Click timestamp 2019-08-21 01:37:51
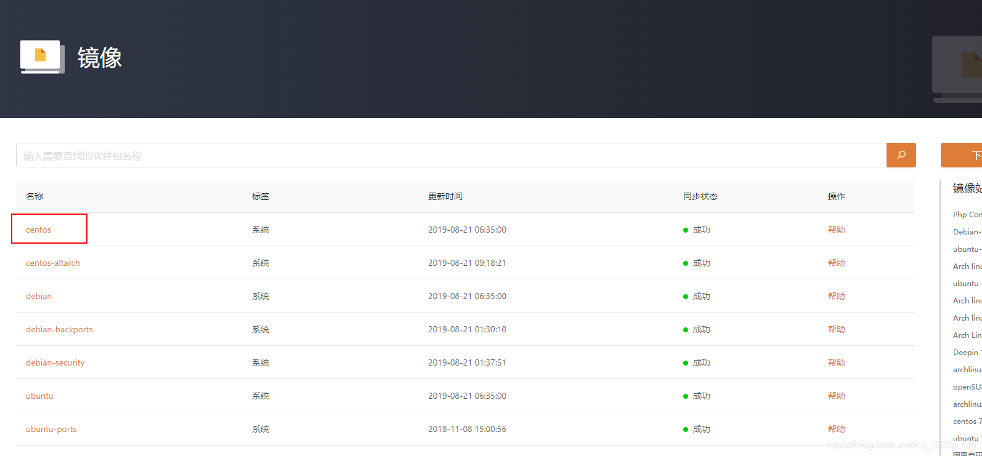 click(467, 362)
